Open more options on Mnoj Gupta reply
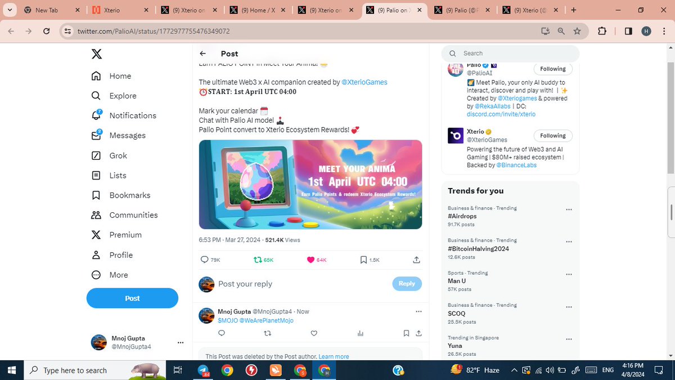675x380 pixels. (418, 311)
